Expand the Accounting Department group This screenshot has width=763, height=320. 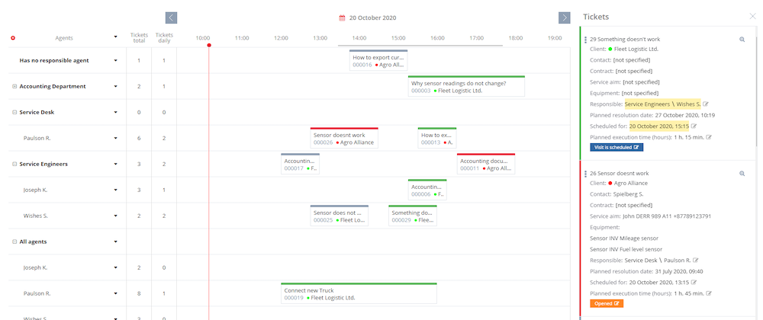pyautogui.click(x=14, y=86)
